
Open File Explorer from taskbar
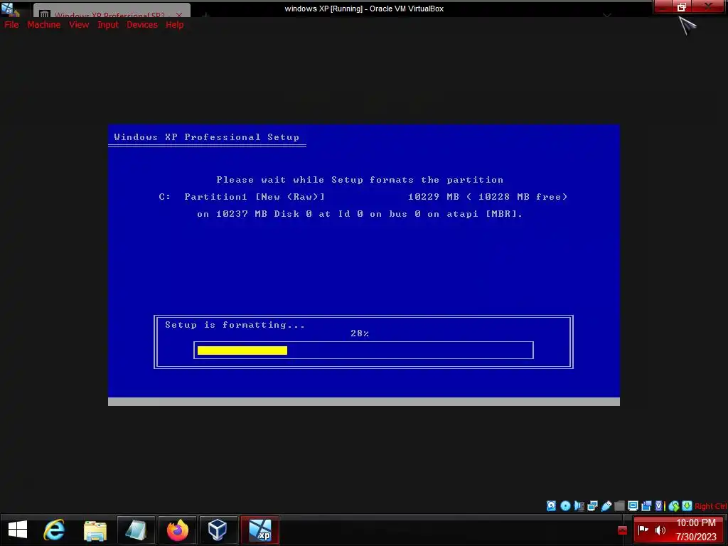(x=95, y=530)
